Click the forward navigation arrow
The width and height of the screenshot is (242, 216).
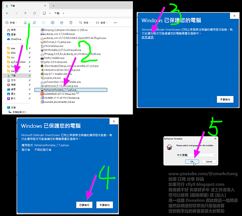pos(17,13)
